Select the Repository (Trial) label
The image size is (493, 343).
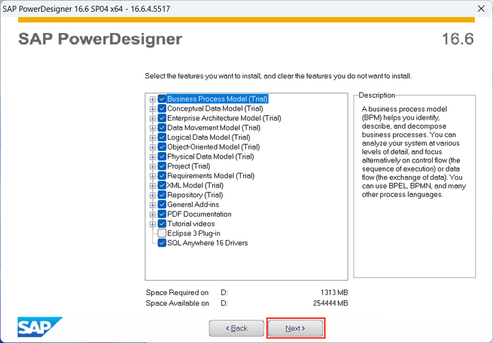coord(195,195)
